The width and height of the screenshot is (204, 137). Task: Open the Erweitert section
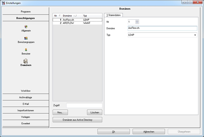[x=26, y=123]
